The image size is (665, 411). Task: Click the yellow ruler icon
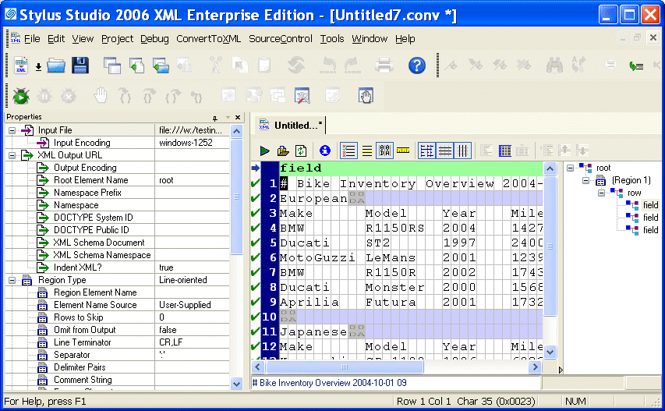click(403, 151)
